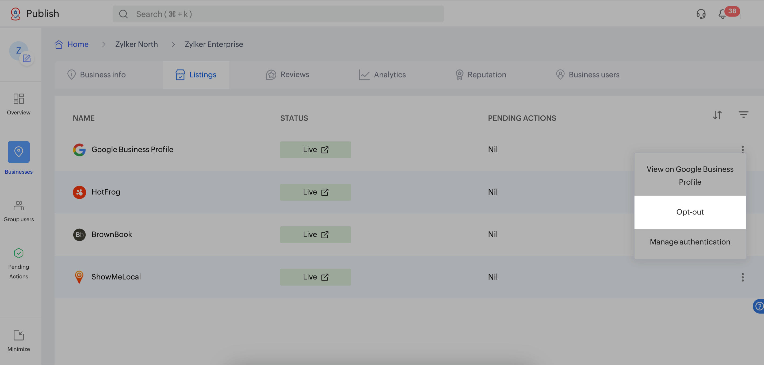Click BrownBook listing name
This screenshot has height=365, width=764.
(x=112, y=234)
